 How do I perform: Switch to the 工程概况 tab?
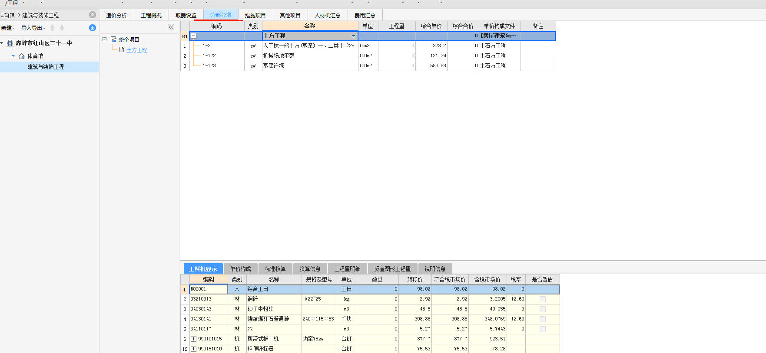click(x=151, y=15)
